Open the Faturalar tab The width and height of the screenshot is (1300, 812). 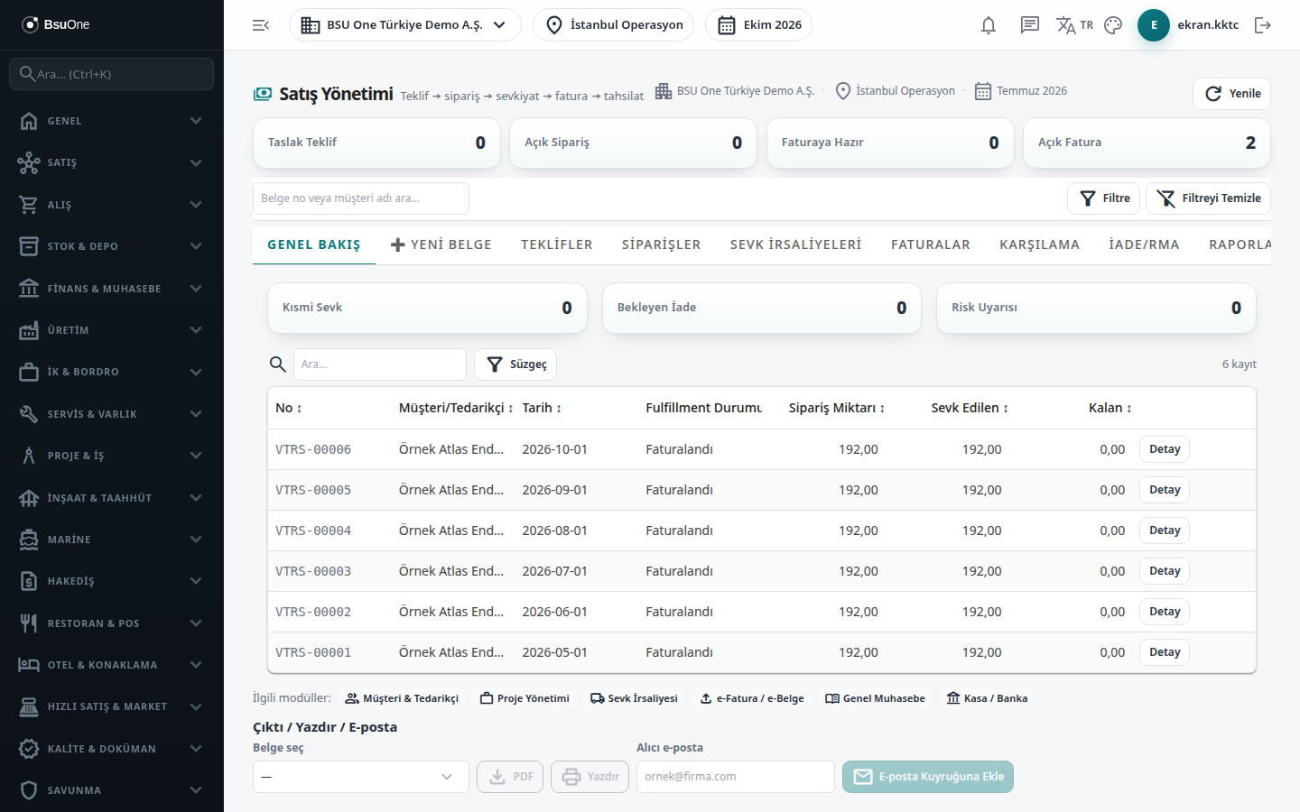click(931, 245)
